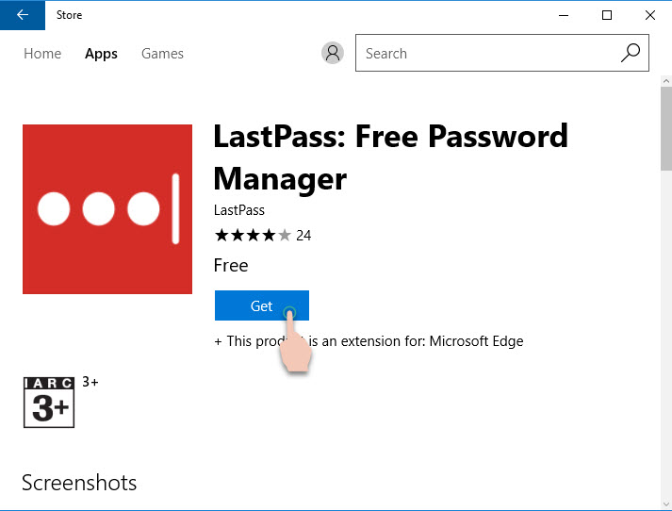672x511 pixels.
Task: Open the Home tab
Action: point(42,54)
